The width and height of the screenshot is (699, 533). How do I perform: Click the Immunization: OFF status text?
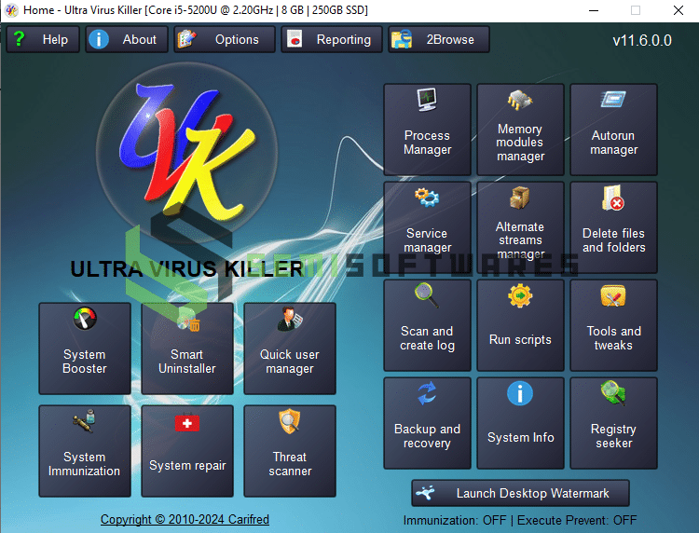coord(455,520)
